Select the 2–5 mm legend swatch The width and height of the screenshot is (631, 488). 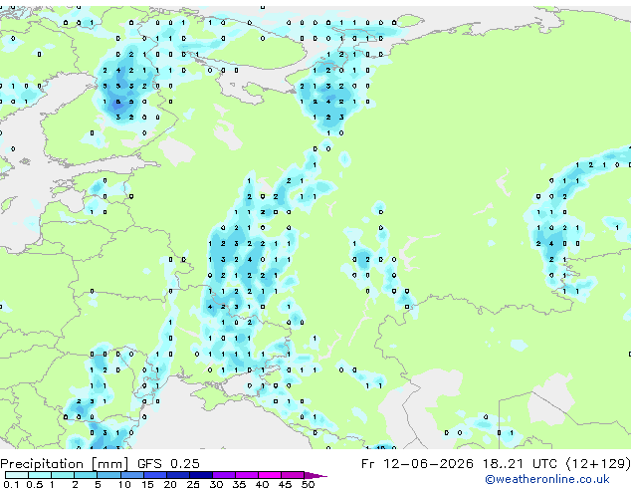[86, 475]
